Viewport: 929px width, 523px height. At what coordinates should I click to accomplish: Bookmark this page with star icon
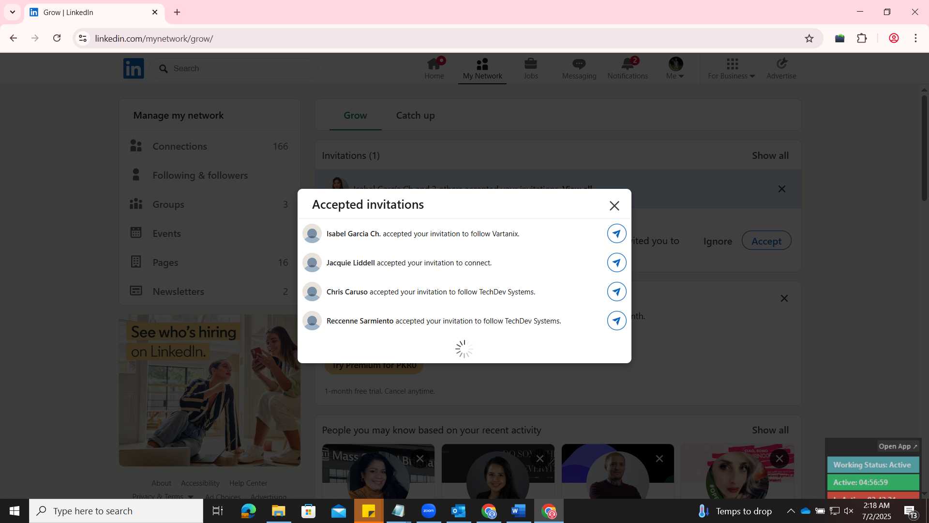tap(809, 38)
